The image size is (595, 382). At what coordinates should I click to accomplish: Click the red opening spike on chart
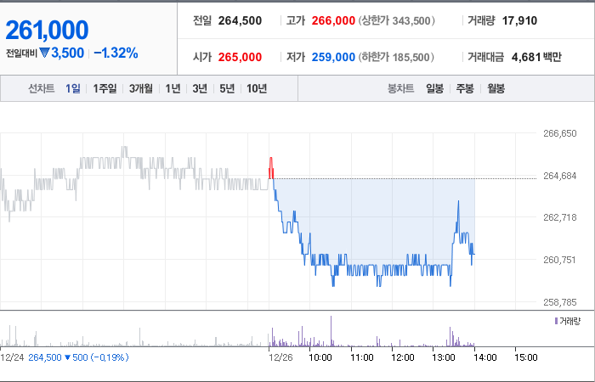point(271,167)
